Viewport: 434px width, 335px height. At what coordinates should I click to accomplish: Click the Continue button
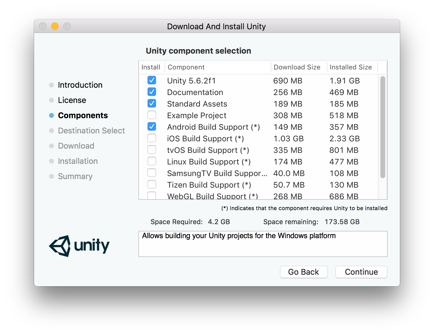361,272
